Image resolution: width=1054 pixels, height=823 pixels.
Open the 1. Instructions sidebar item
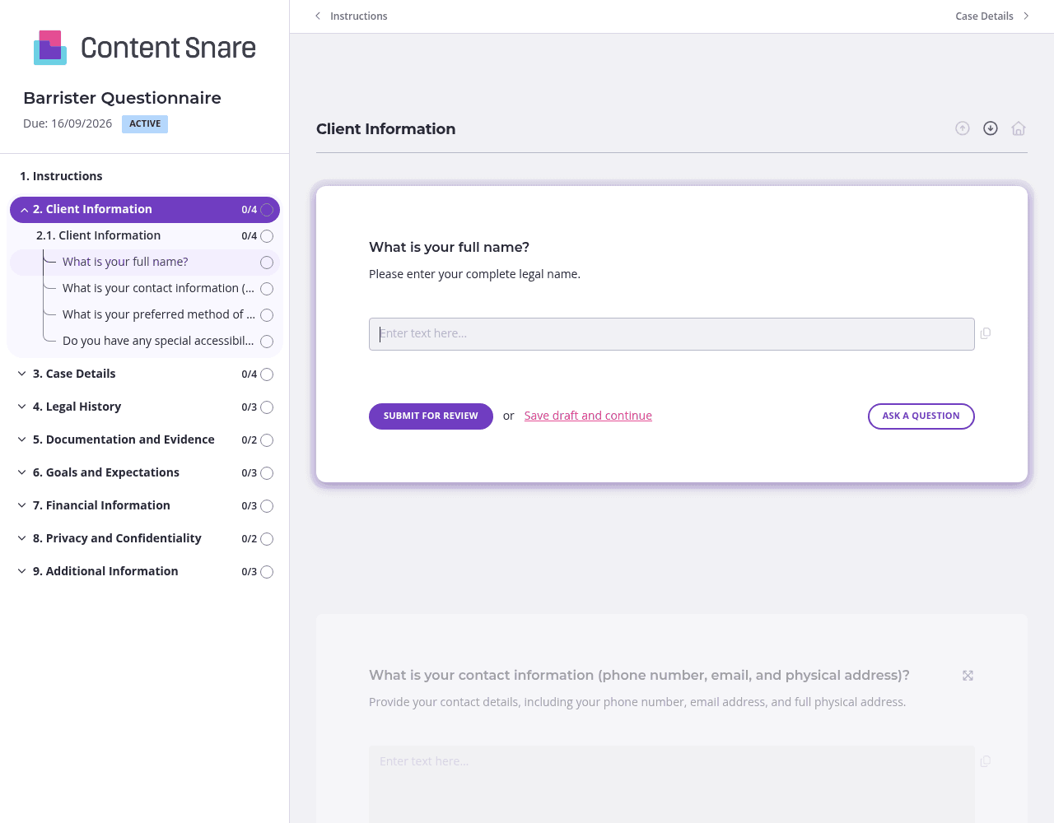point(61,176)
